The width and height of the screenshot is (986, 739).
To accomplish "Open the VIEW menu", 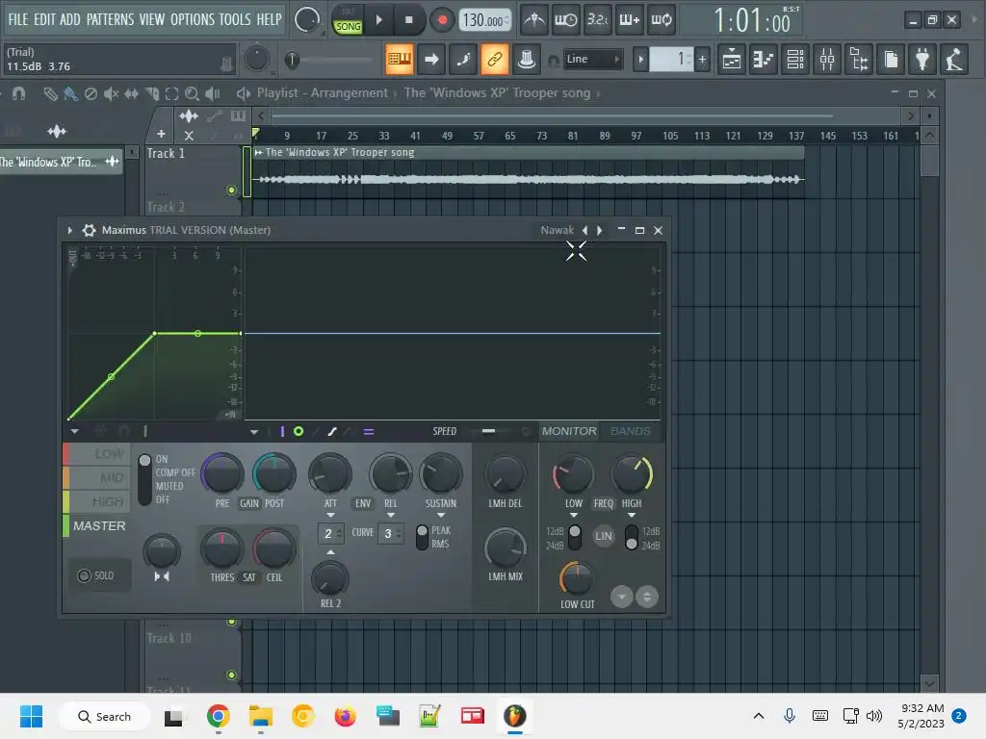I will pos(151,19).
